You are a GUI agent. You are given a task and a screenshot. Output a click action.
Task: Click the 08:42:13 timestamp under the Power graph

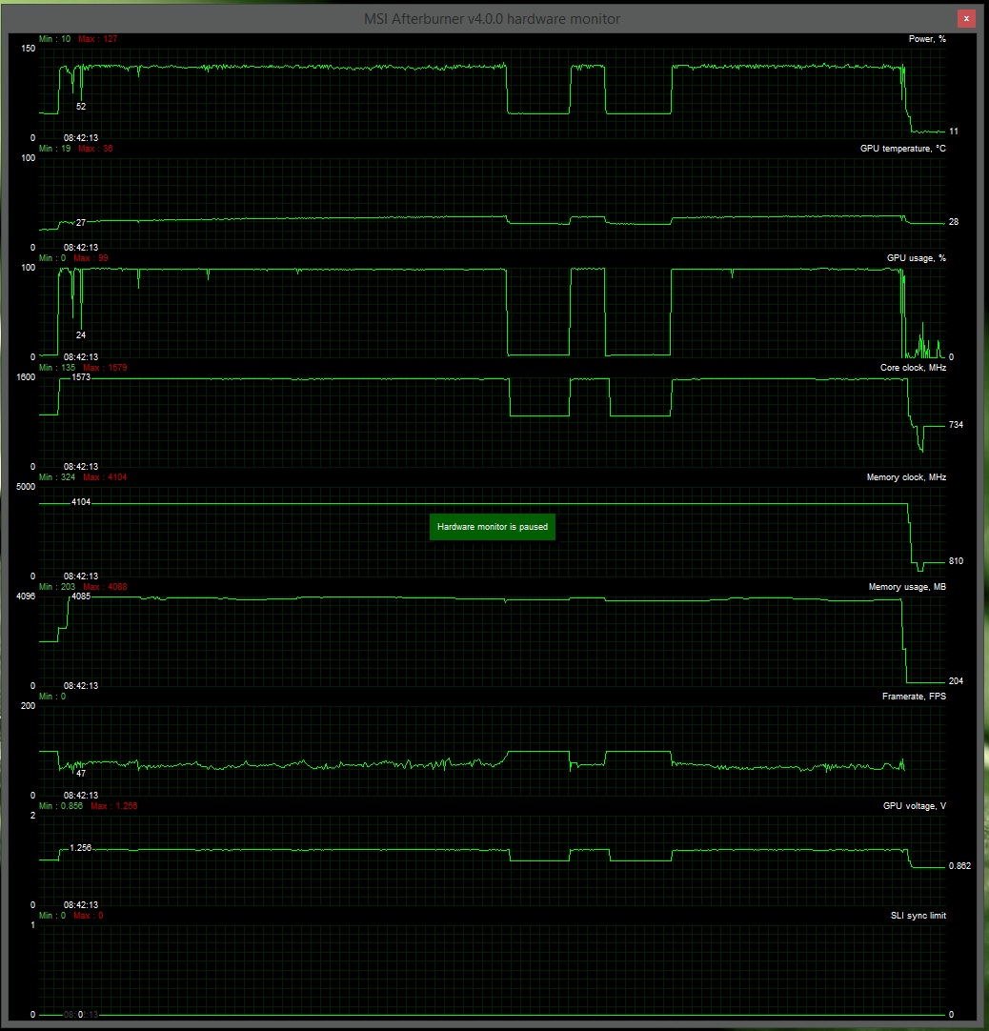[81, 138]
